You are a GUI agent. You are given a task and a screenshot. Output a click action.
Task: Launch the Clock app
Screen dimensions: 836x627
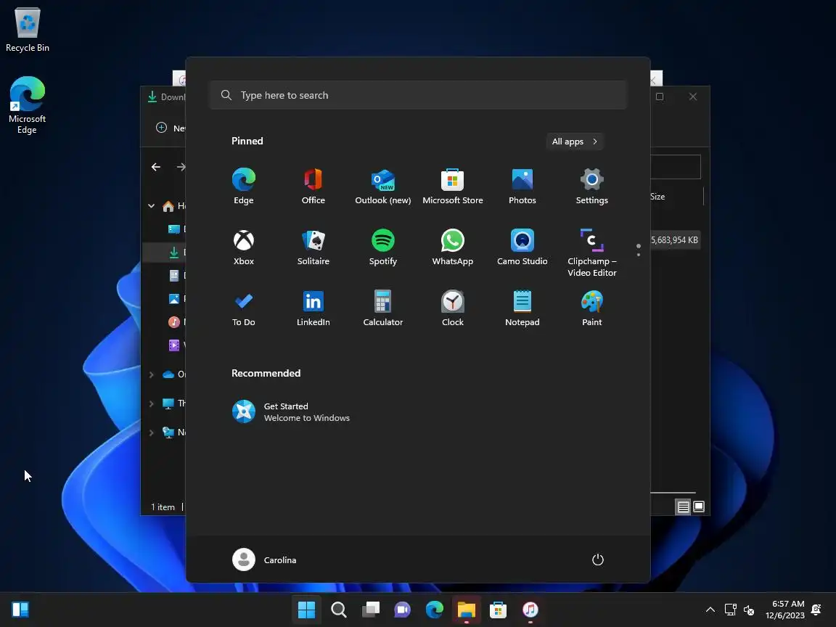[x=453, y=308]
